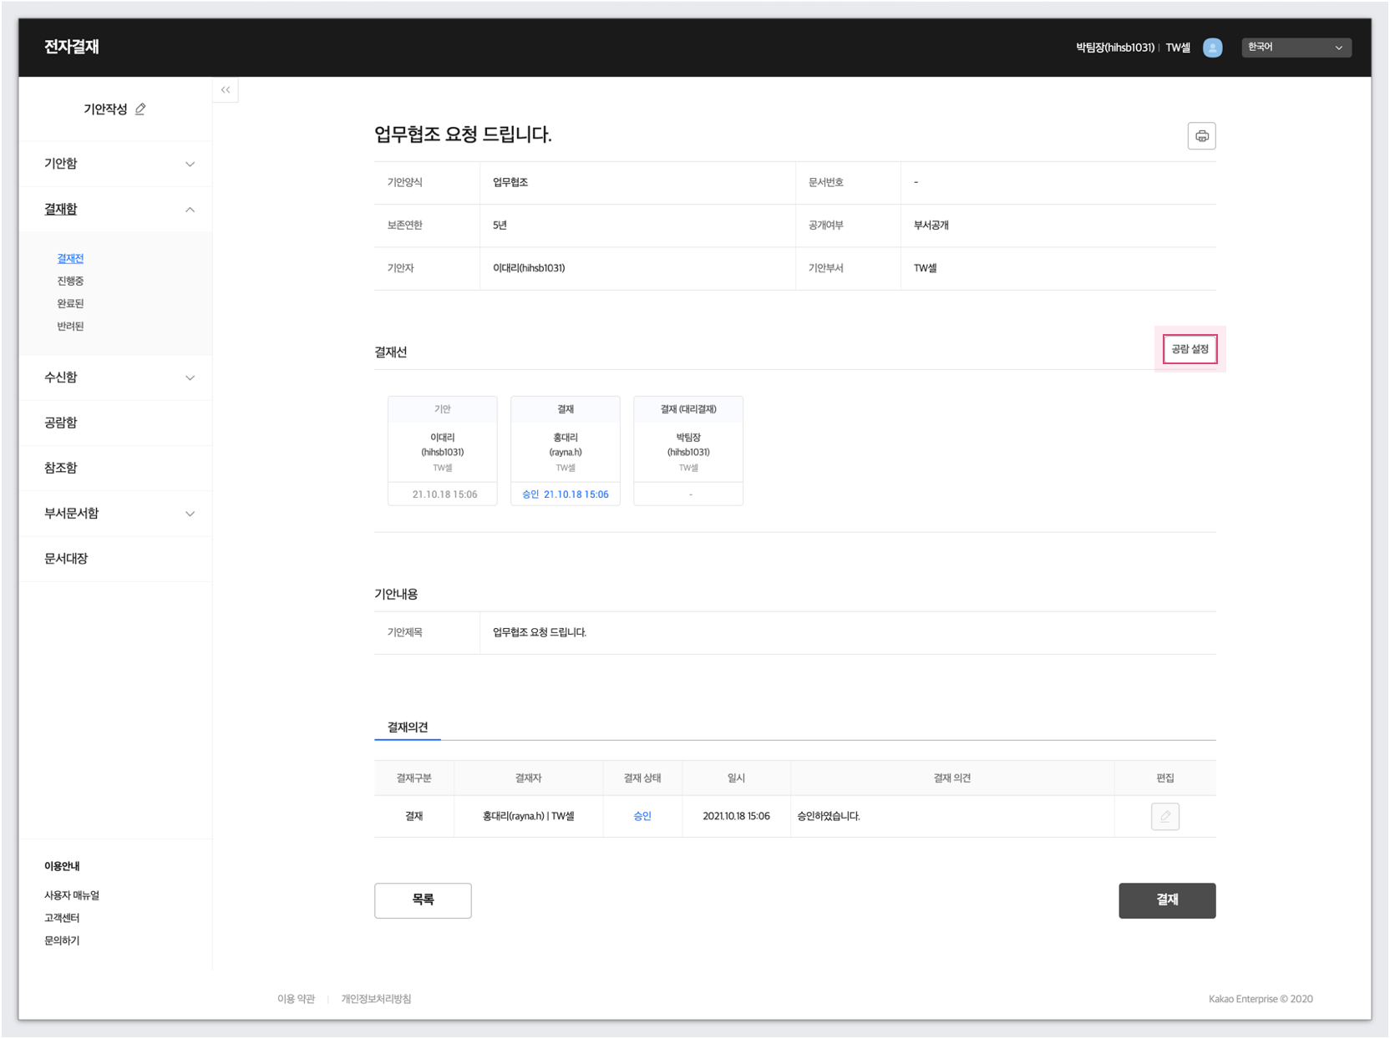Viewport: 1390px width, 1039px height.
Task: Open 개인정보처리방침 footer link
Action: click(x=376, y=999)
